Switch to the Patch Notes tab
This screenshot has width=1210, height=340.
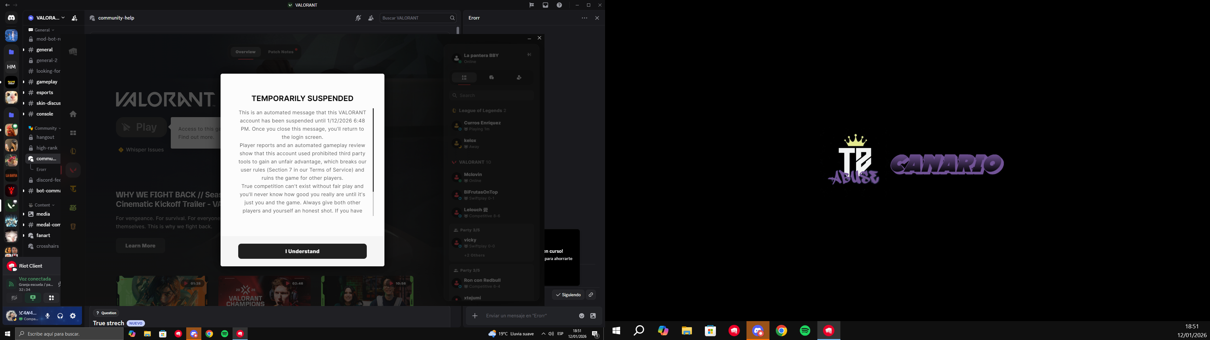pyautogui.click(x=281, y=52)
